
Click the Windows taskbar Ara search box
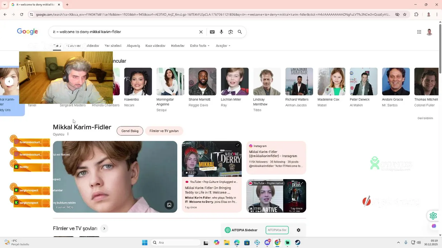[176, 242]
